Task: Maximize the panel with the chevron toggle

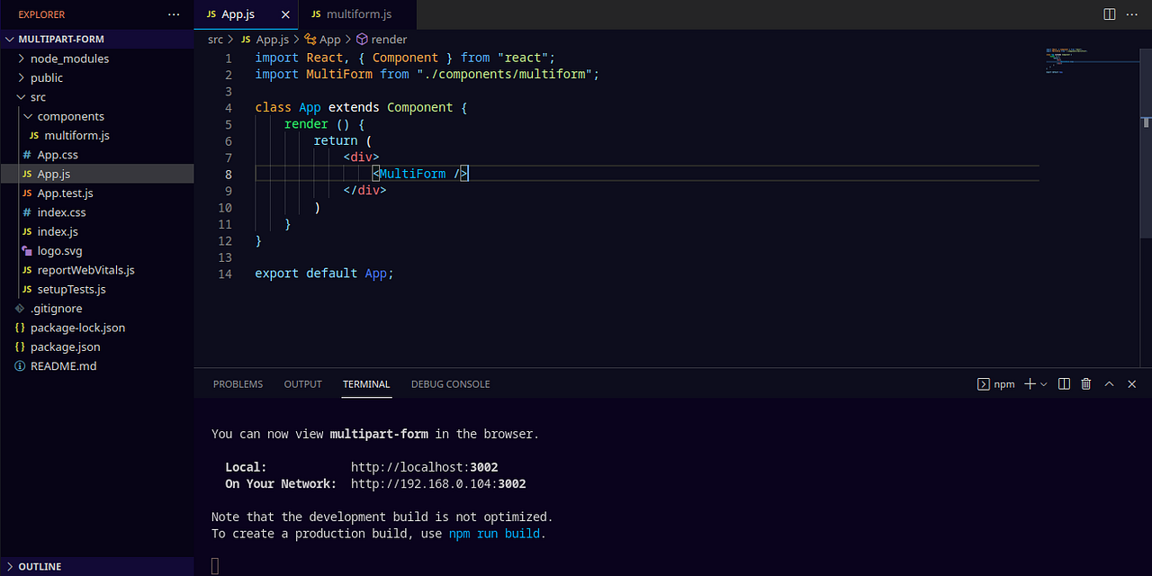Action: 1109,384
